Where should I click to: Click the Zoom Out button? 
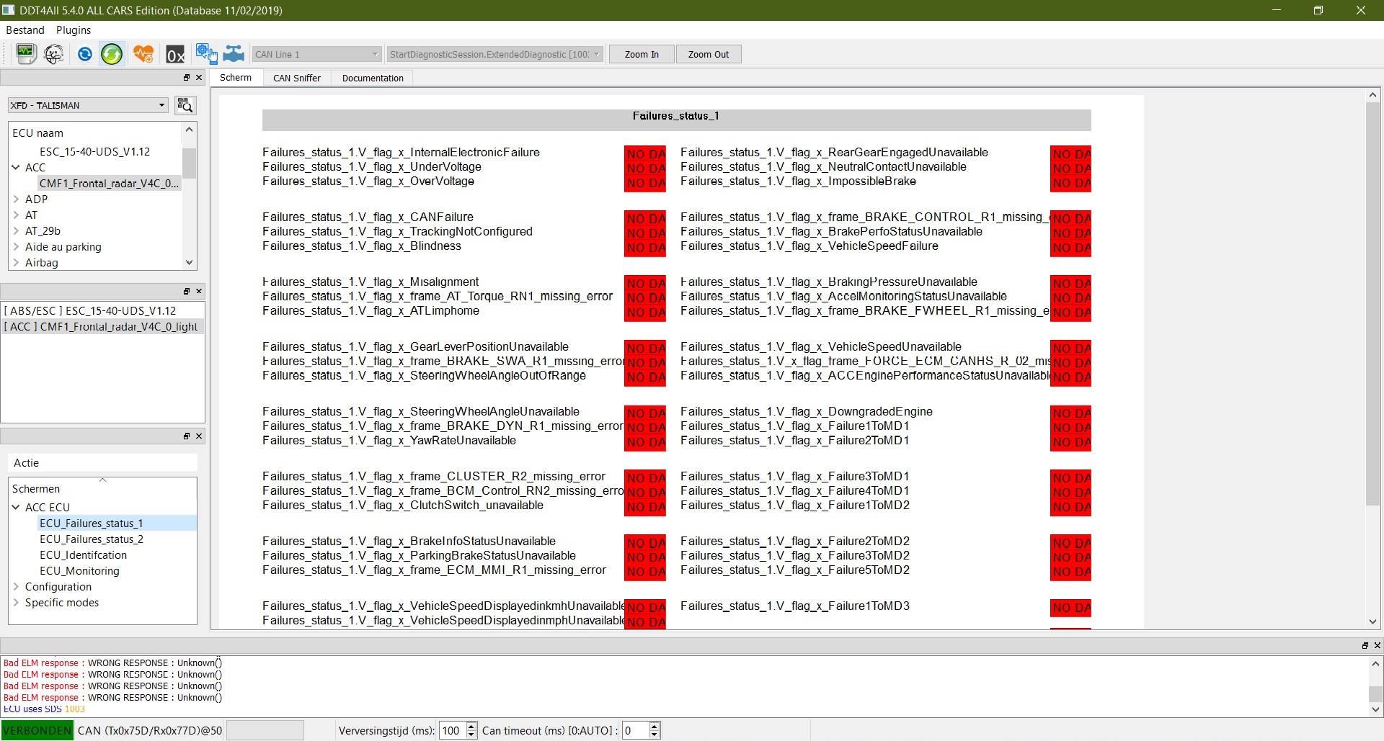[709, 54]
